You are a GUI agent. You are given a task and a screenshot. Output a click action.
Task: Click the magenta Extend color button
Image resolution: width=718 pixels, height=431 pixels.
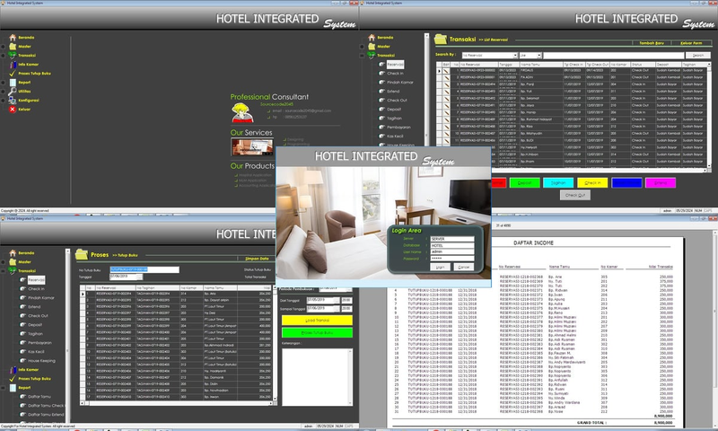(661, 183)
